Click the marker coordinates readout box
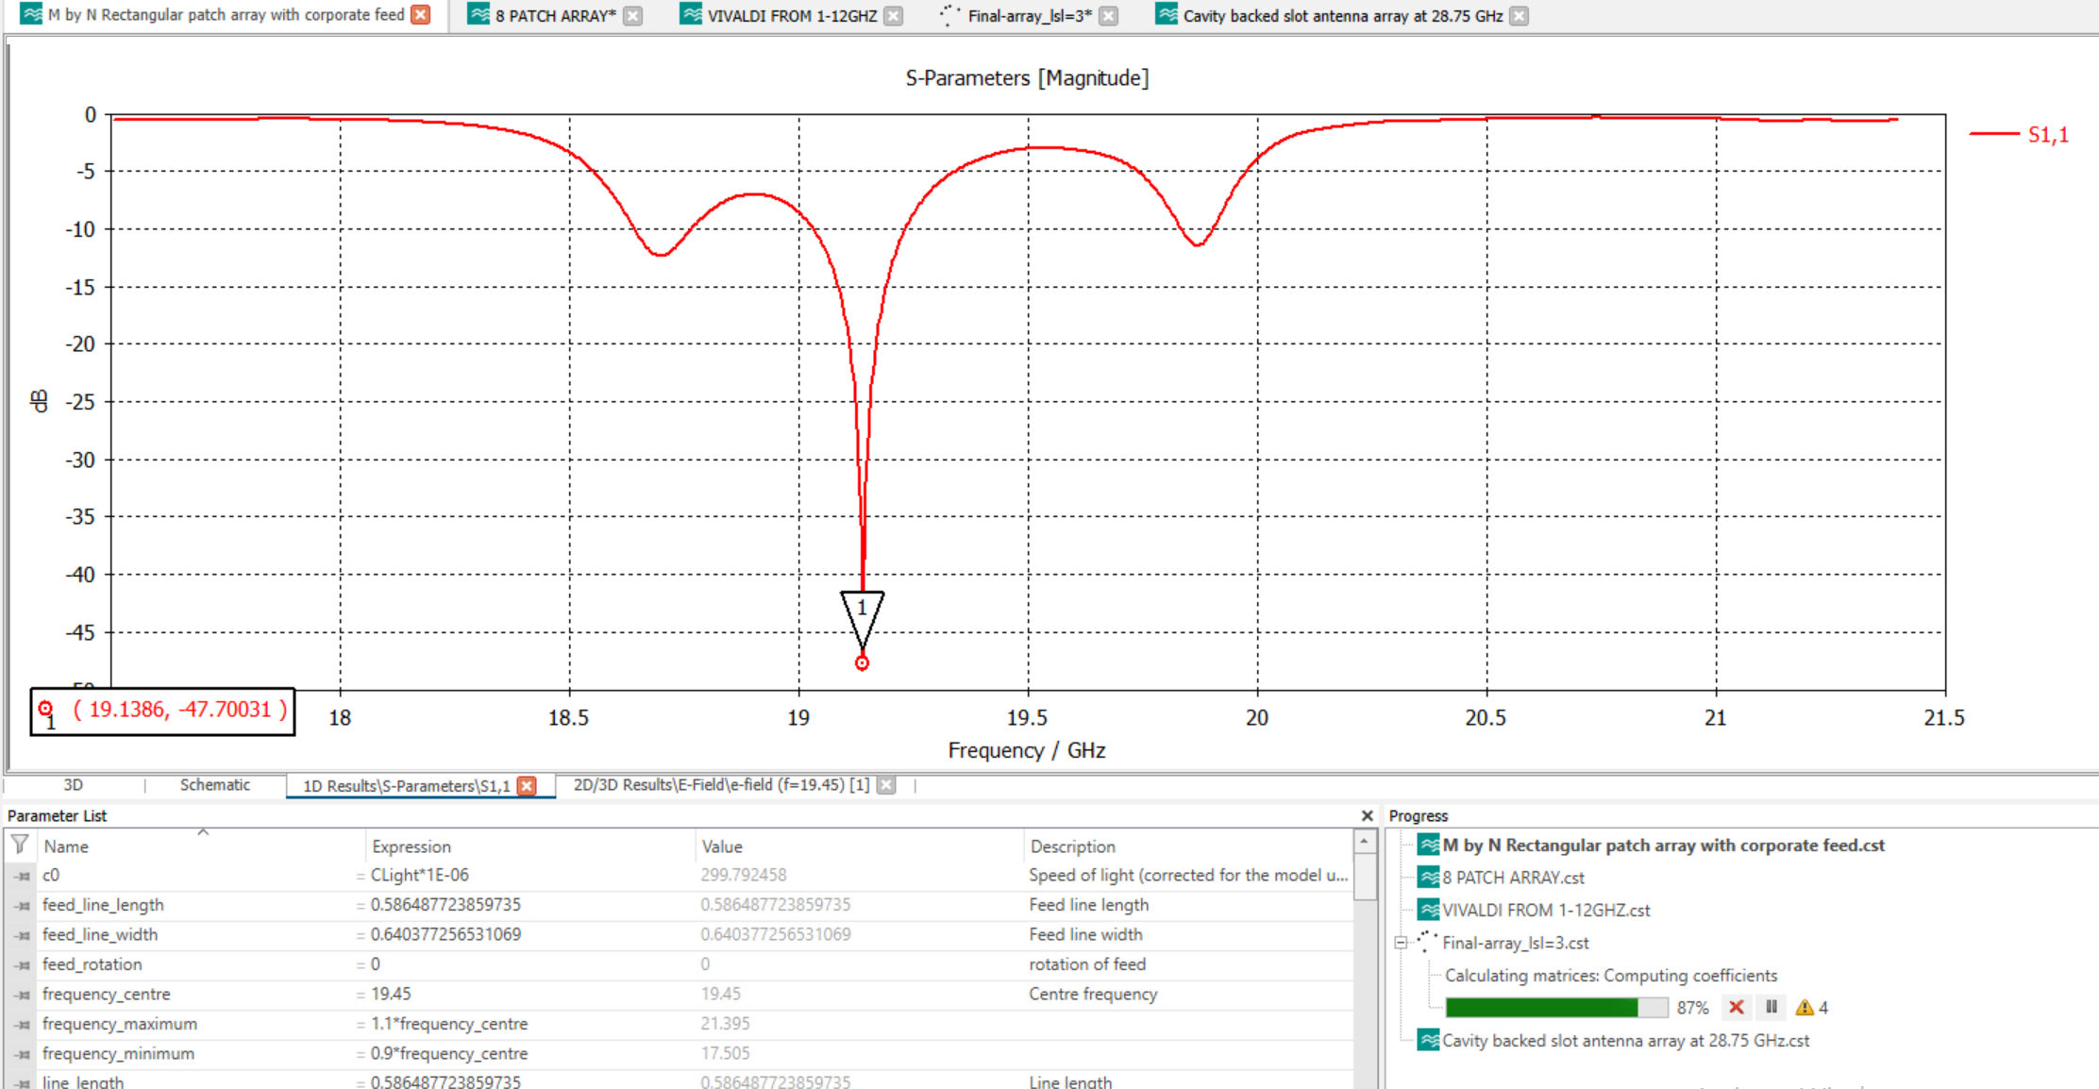Image resolution: width=2099 pixels, height=1089 pixels. [163, 711]
